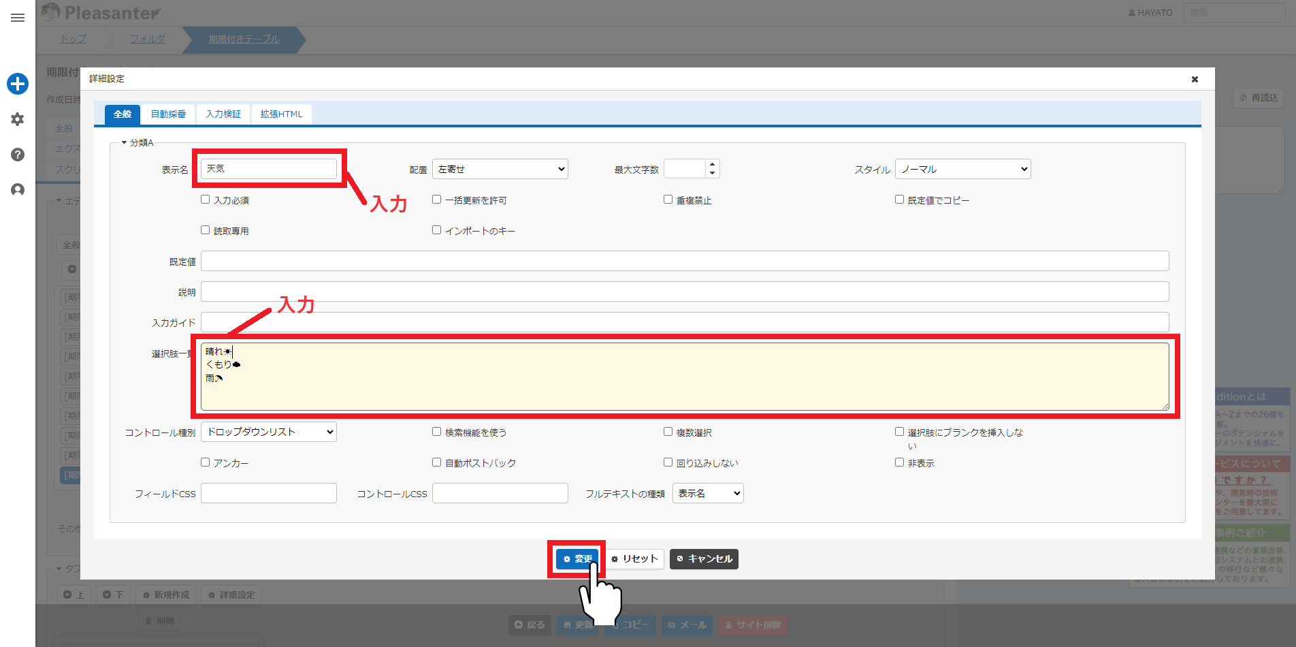The height and width of the screenshot is (647, 1296).
Task: Click the 変更 button
Action: (577, 559)
